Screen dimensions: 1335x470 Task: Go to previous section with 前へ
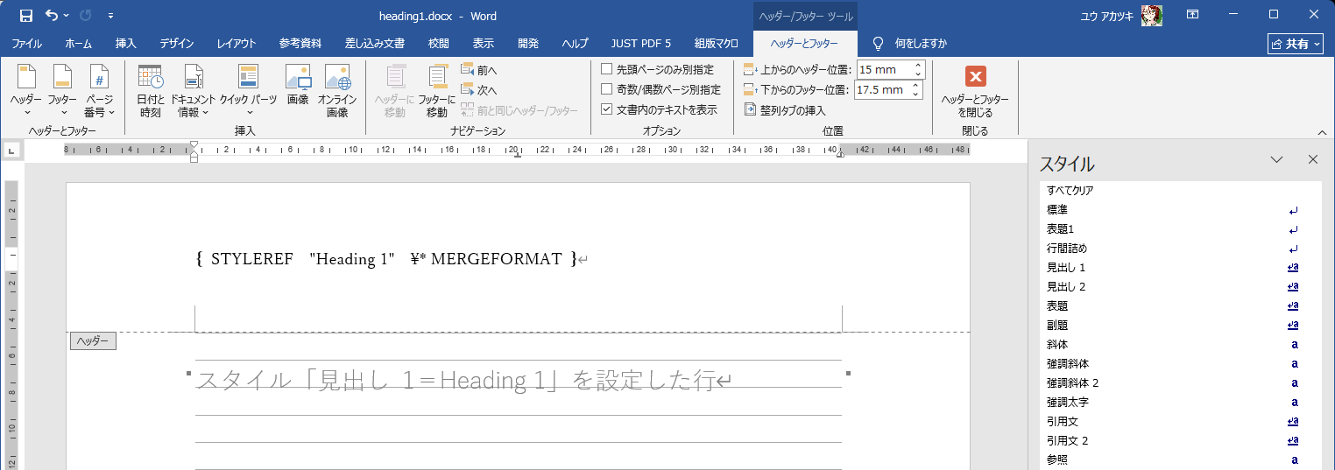[479, 70]
